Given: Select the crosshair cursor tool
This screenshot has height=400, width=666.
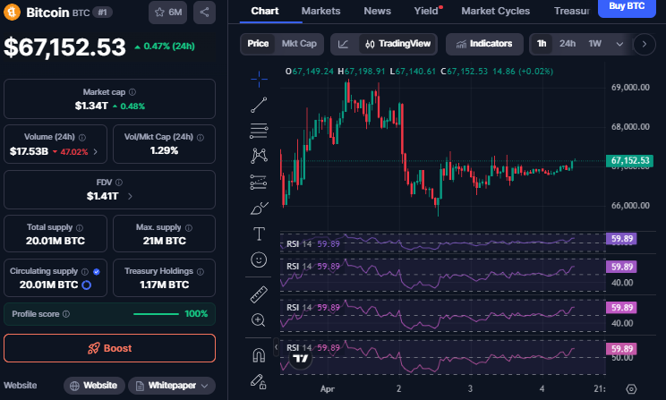Looking at the screenshot, I should tap(259, 79).
